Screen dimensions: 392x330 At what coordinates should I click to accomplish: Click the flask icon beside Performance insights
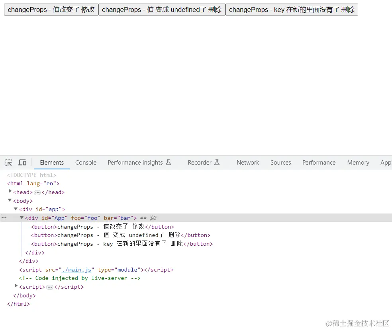click(169, 162)
